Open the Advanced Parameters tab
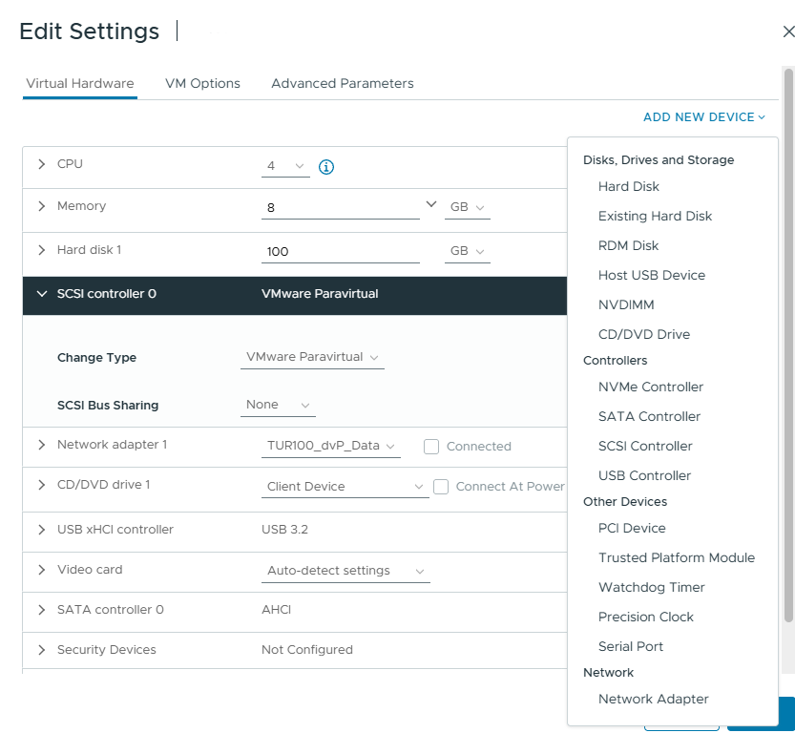 [x=342, y=83]
